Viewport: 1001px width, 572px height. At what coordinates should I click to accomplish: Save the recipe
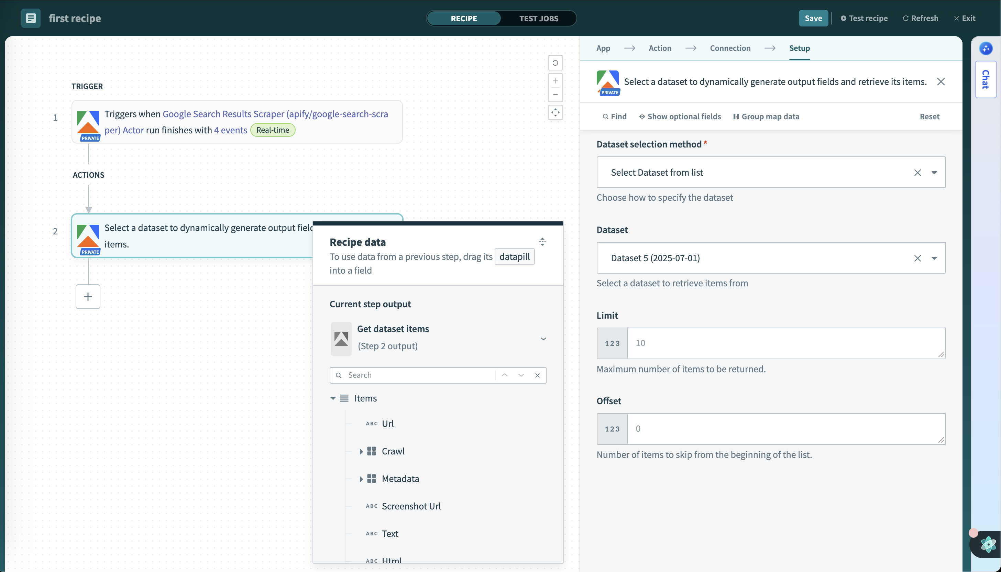(813, 18)
